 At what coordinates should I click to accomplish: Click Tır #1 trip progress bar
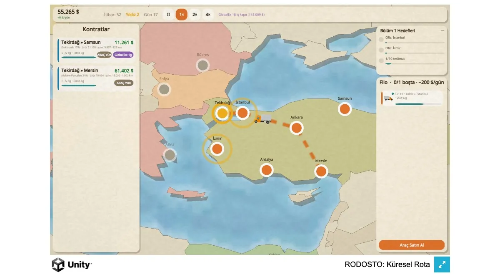(x=418, y=104)
